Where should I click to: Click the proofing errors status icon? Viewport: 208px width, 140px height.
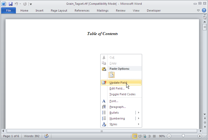(x=46, y=136)
